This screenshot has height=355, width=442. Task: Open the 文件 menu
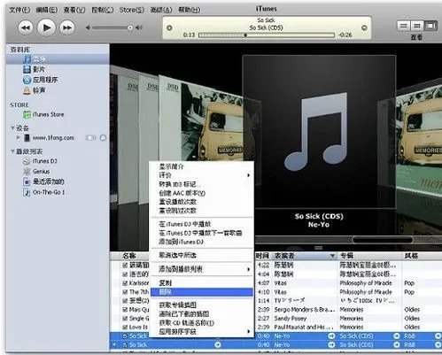point(19,10)
